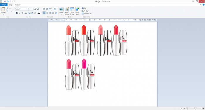This screenshot has width=205, height=110.
Task: Toggle strikethrough formatting
Action: click(26, 13)
